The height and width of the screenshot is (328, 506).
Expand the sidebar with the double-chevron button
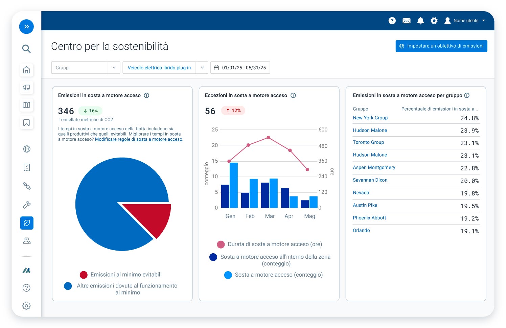[x=26, y=27]
